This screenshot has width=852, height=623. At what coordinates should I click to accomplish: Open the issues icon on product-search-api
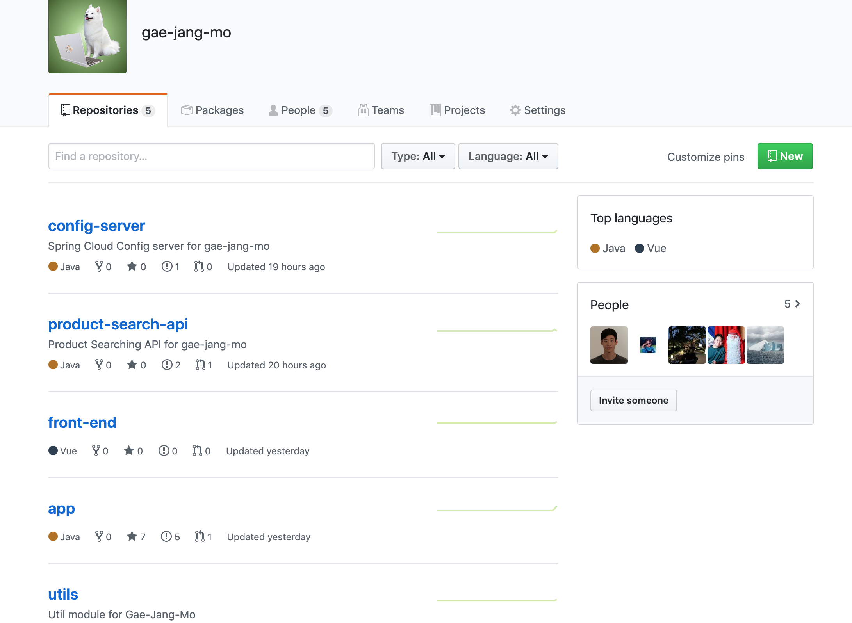167,365
